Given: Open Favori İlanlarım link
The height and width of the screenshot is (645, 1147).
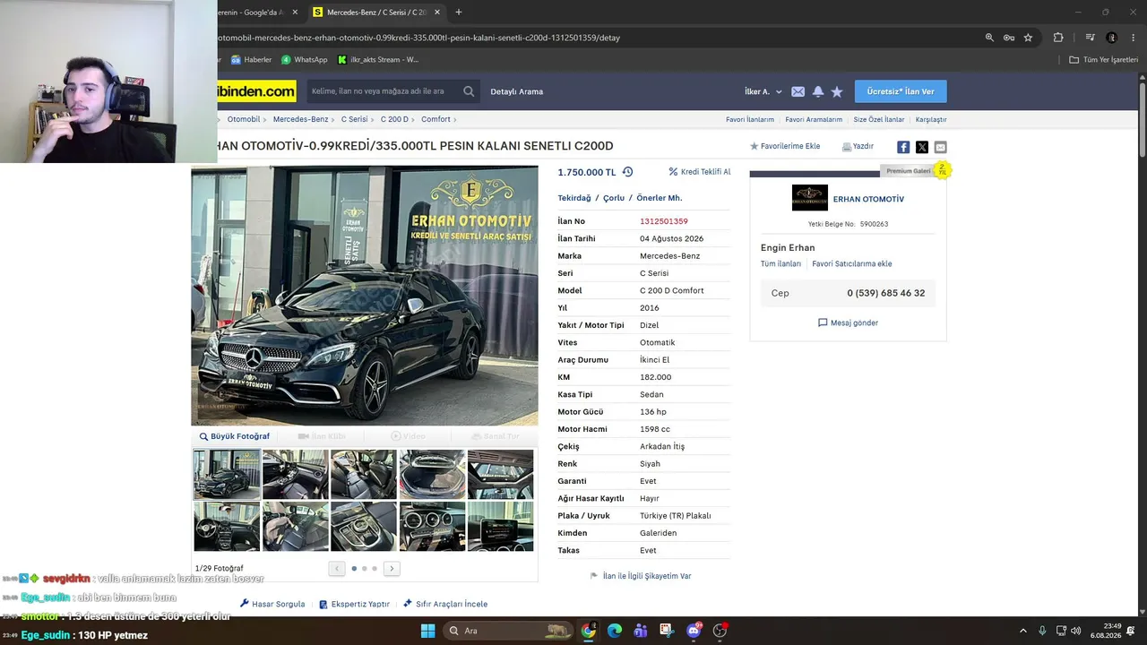Looking at the screenshot, I should point(750,119).
